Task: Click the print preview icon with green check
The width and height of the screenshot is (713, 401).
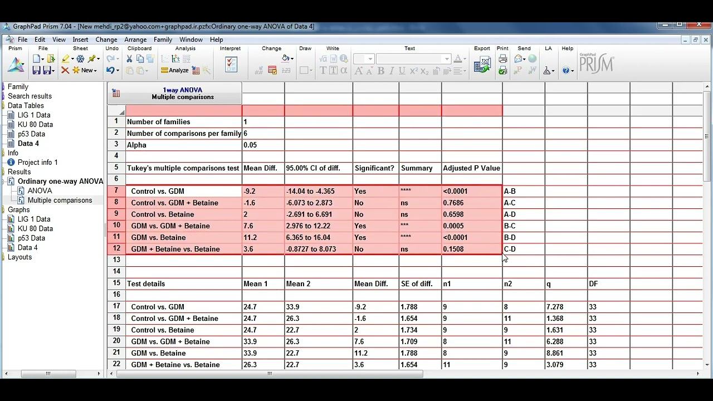Action: point(503,70)
